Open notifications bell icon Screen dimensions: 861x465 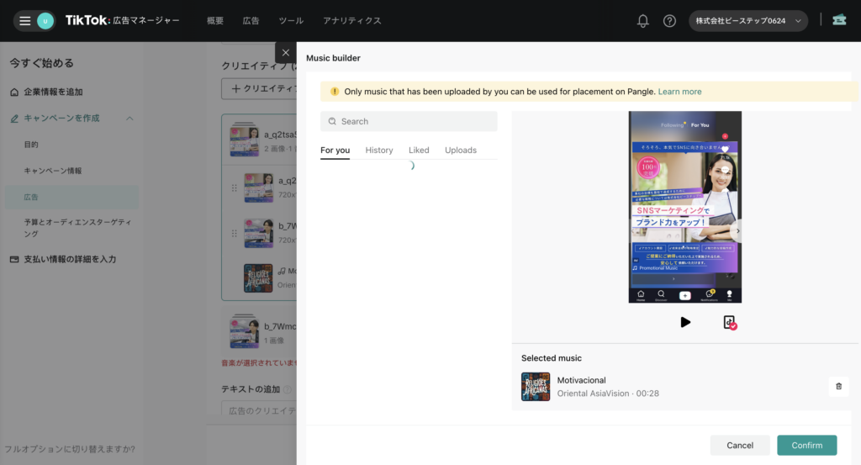click(x=642, y=21)
